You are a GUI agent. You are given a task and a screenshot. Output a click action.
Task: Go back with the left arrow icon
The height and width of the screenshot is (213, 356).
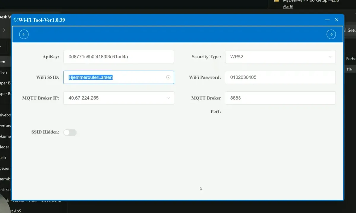click(x=24, y=34)
